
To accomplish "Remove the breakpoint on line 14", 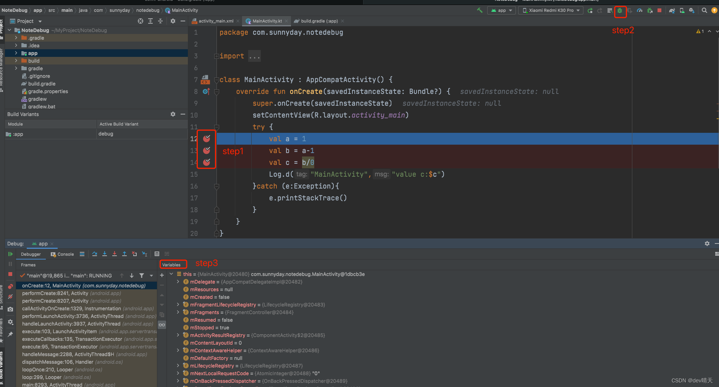I will tap(207, 162).
